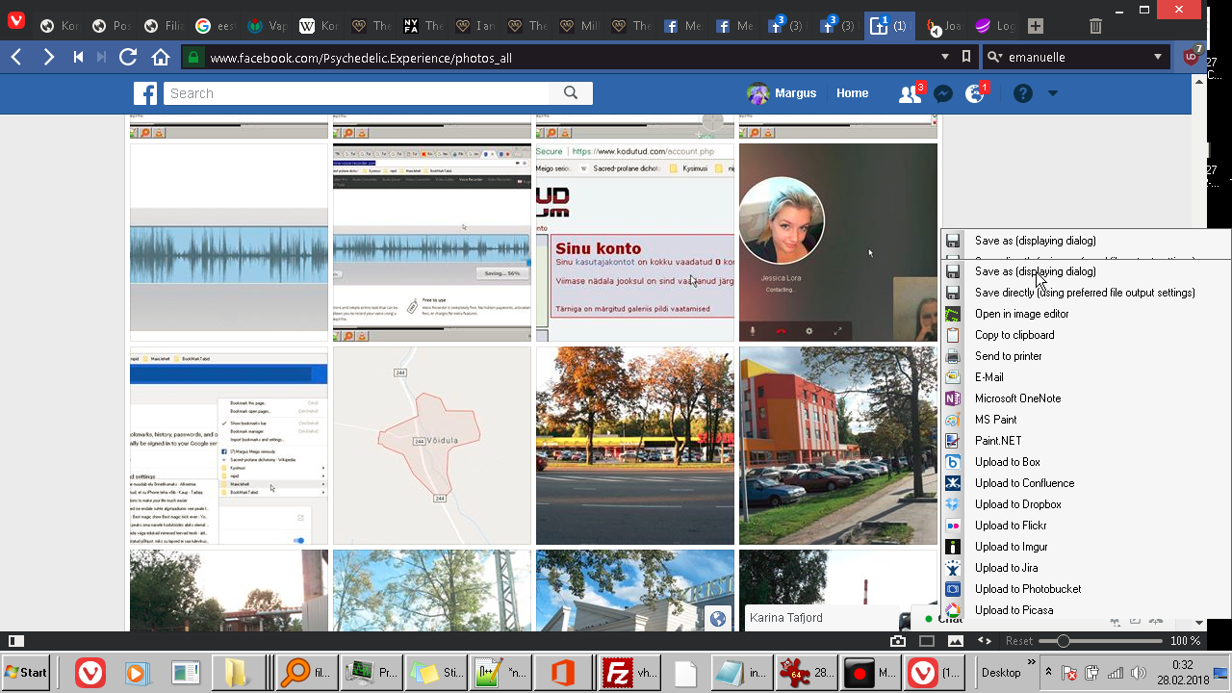Open the uBlock extension icon
This screenshot has width=1232, height=693.
click(1192, 56)
